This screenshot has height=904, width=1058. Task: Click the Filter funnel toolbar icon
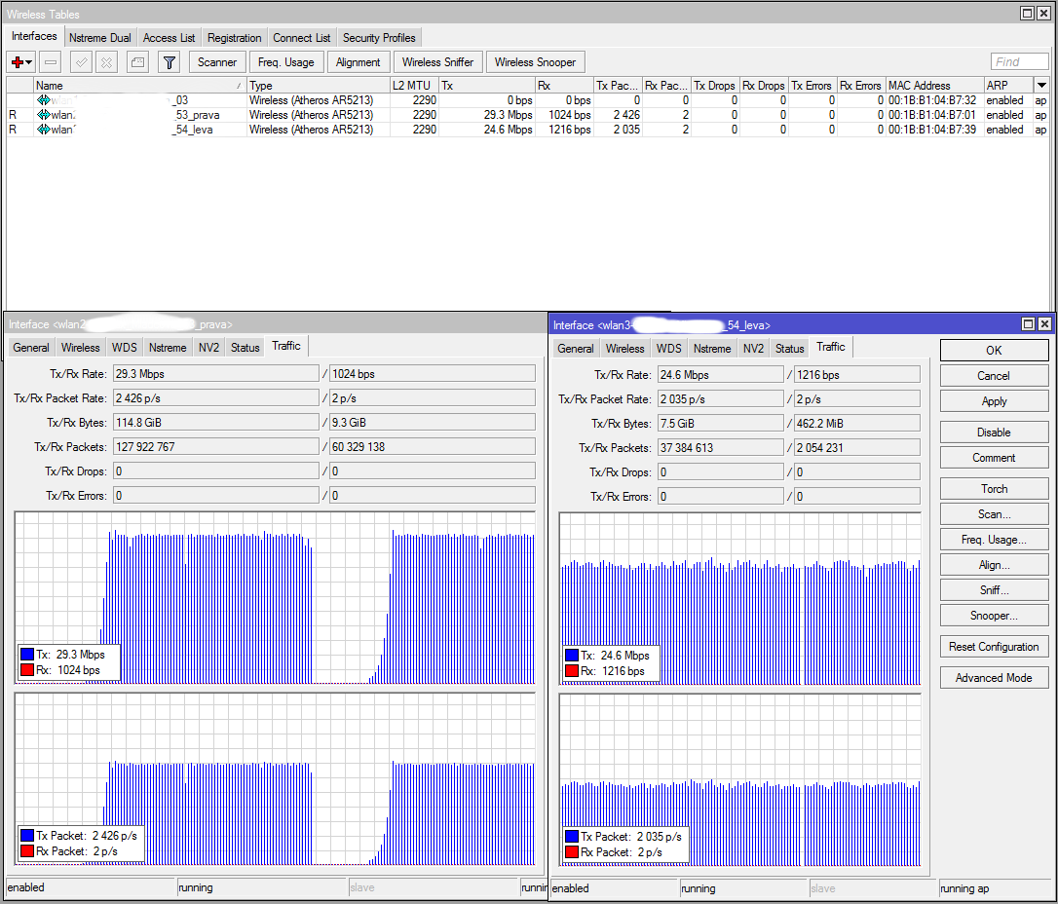pyautogui.click(x=170, y=62)
